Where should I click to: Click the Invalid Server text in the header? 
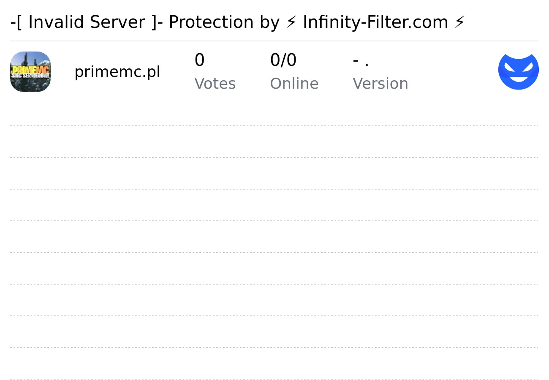click(x=87, y=22)
